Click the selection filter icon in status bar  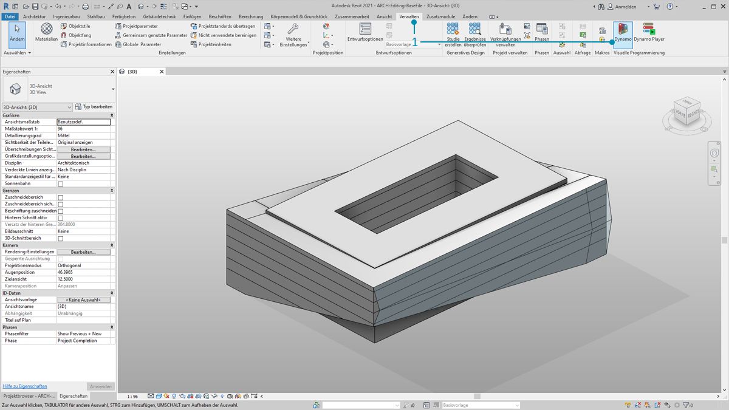[686, 405]
